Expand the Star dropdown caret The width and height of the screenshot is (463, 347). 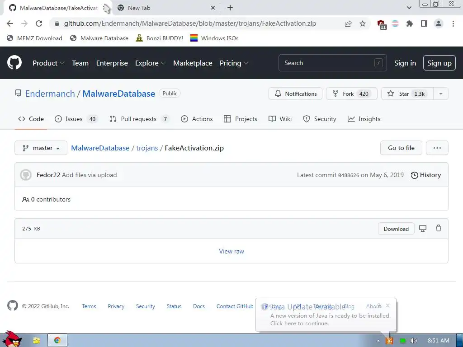tap(441, 94)
